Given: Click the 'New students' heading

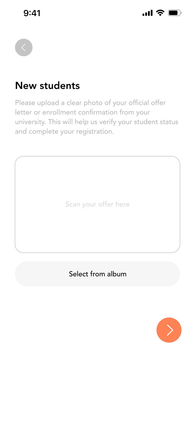Looking at the screenshot, I should pyautogui.click(x=47, y=86).
